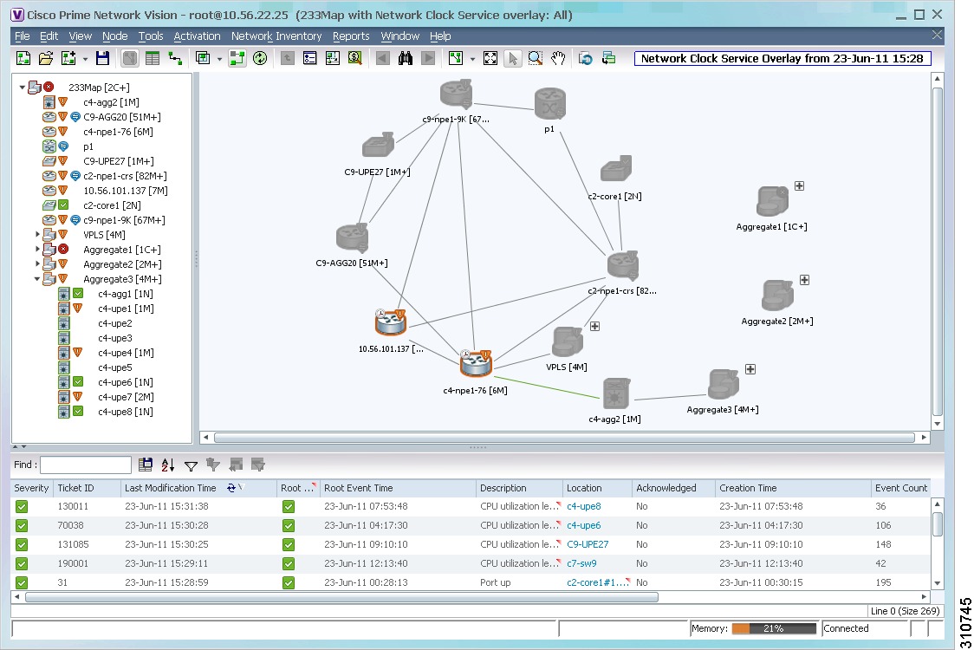The image size is (974, 650).
Task: Click into the Find text field
Action: point(86,465)
